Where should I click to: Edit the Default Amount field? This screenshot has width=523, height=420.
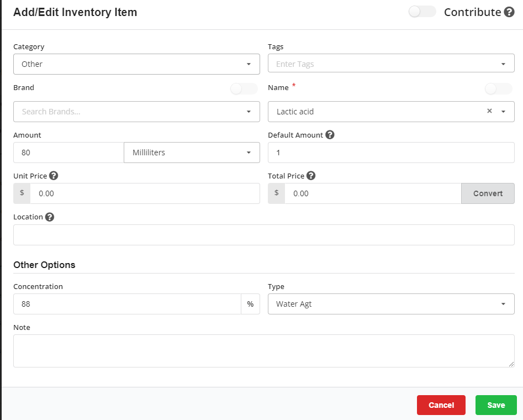coord(391,153)
